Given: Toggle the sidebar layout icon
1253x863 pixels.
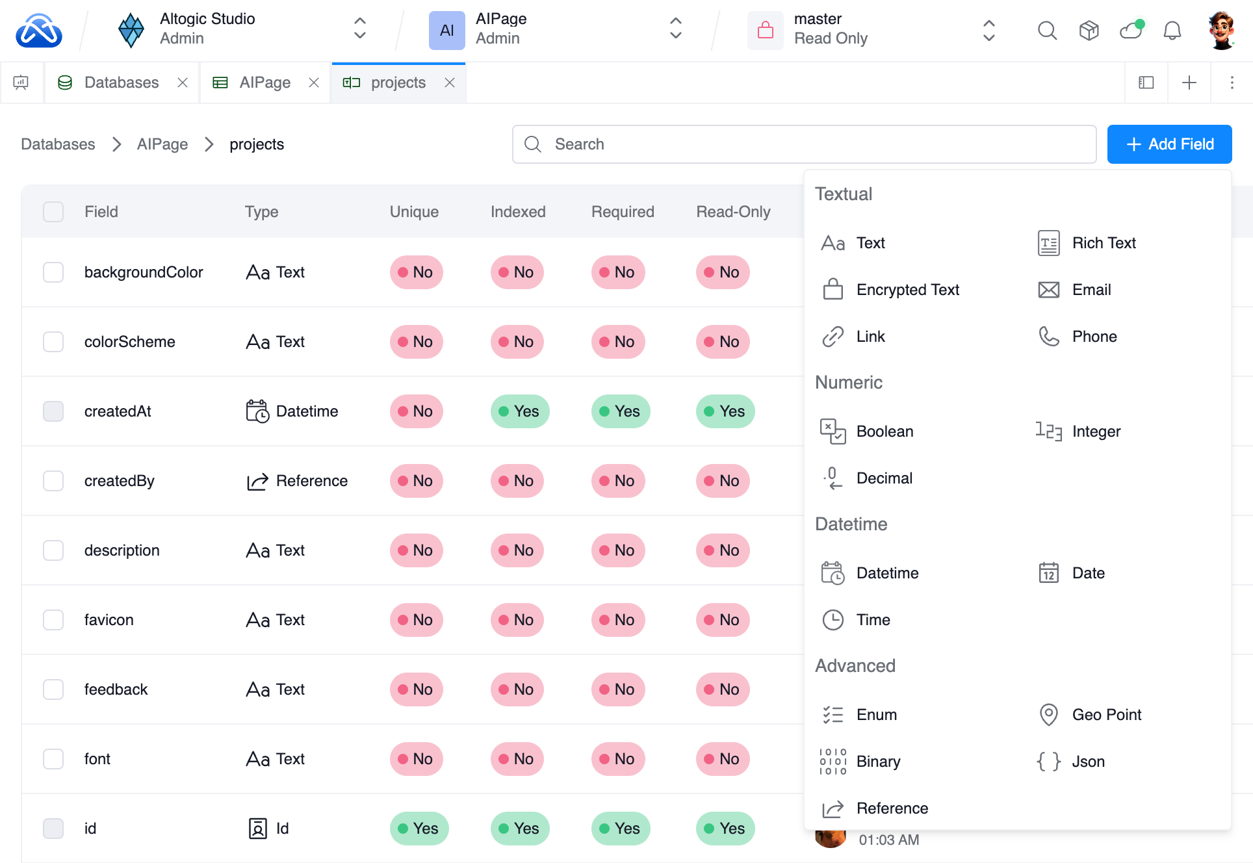Looking at the screenshot, I should point(1146,83).
